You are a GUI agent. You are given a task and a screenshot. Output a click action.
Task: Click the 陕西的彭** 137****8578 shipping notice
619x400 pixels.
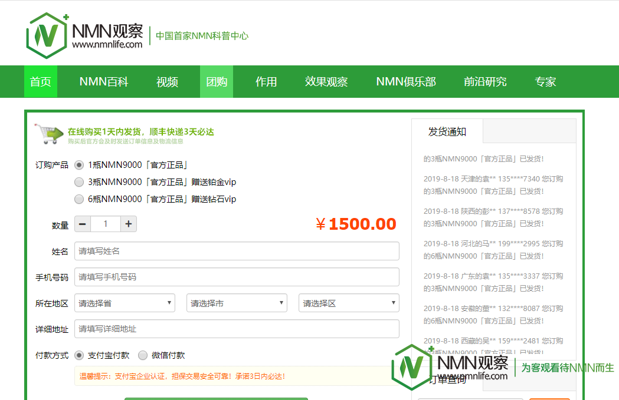pyautogui.click(x=493, y=217)
